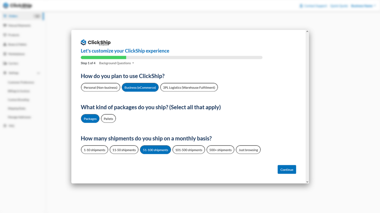Select 1-10 shipments monthly volume
This screenshot has height=213, width=380.
click(x=95, y=150)
